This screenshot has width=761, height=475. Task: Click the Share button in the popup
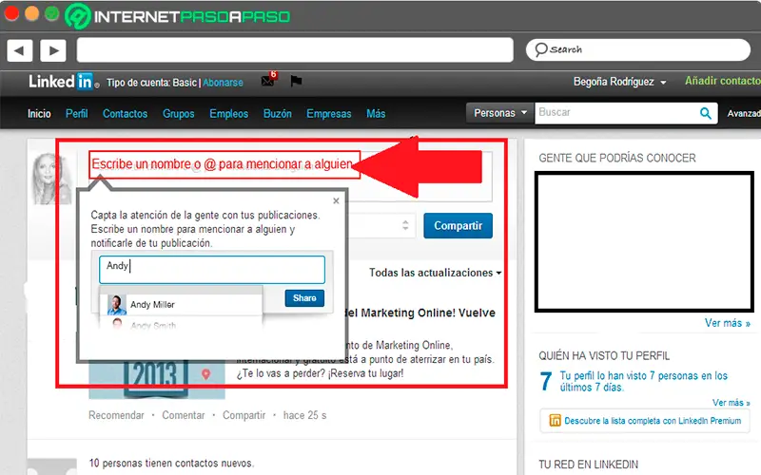tap(304, 298)
